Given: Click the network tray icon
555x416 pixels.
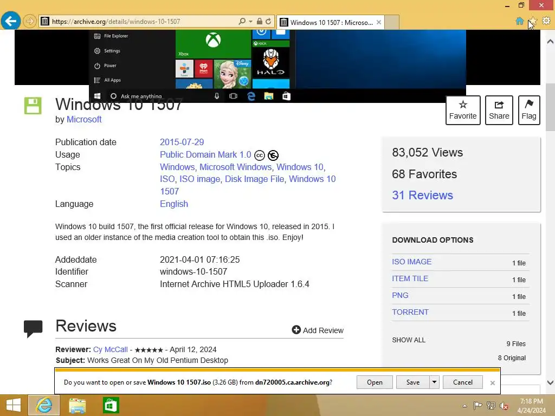Looking at the screenshot, I should click(x=491, y=405).
